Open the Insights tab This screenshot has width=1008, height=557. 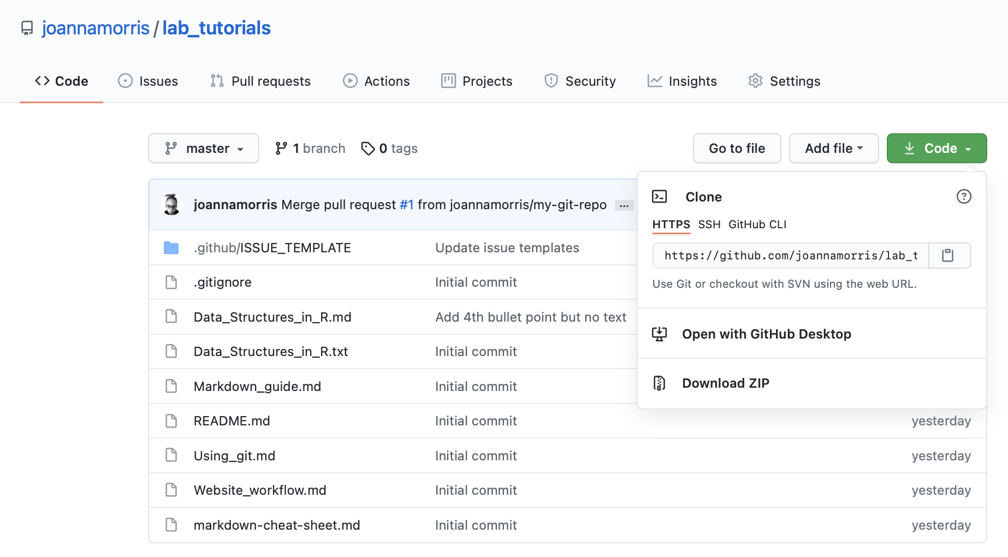click(x=682, y=81)
